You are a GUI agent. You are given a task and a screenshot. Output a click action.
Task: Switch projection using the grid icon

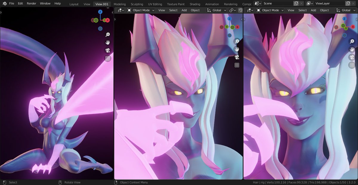(107, 58)
